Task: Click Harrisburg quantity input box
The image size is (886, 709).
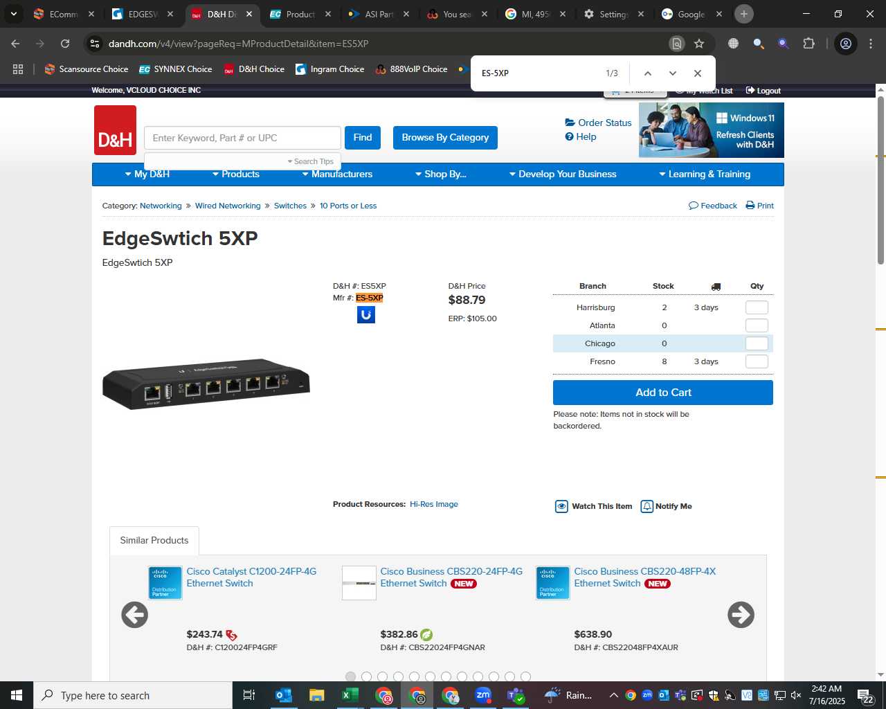Action: pos(757,307)
